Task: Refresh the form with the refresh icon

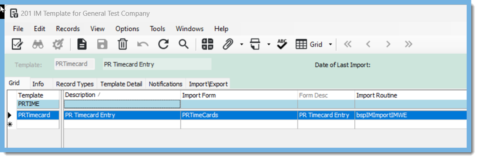Action: (164, 44)
